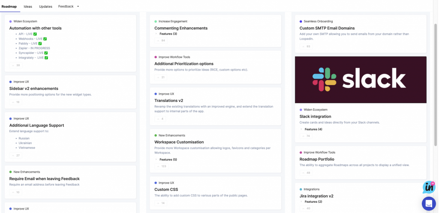Click the purple Widen Ecosystem dot on Automation card
439x213 pixels.
coord(10,21)
